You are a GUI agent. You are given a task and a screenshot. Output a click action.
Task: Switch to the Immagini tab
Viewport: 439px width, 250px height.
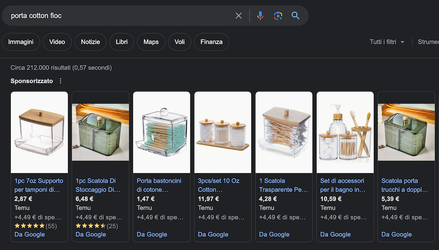click(21, 42)
